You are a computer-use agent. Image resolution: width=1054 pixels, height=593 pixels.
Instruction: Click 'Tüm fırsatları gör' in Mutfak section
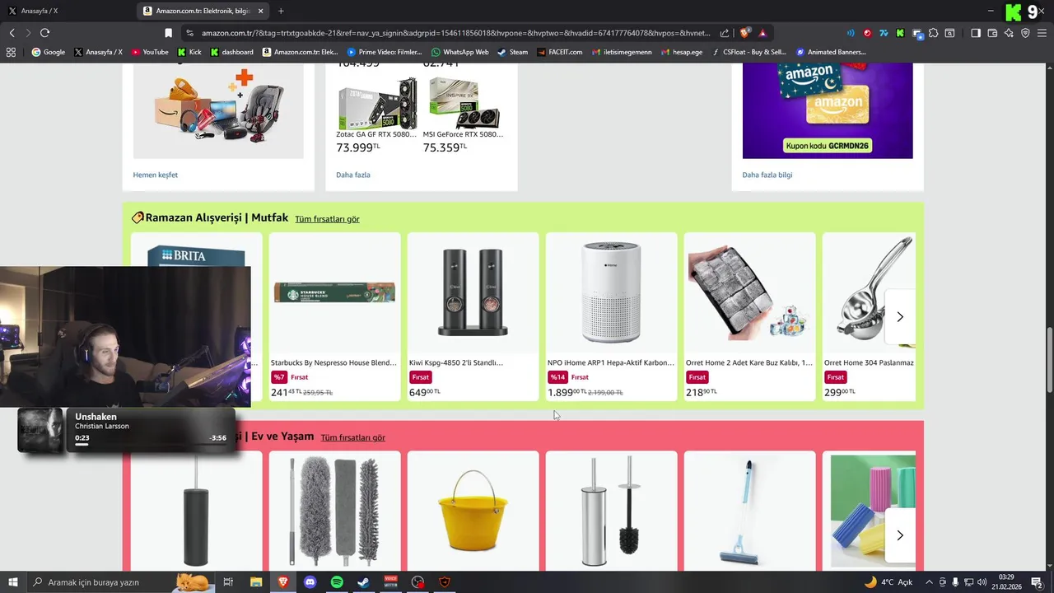(x=327, y=219)
